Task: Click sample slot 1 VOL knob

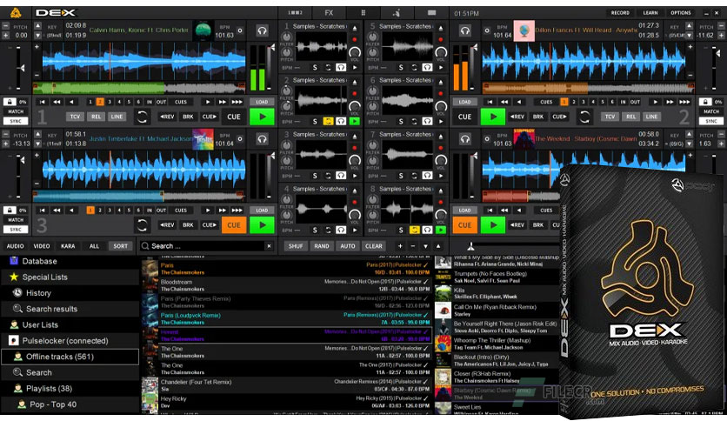Action: (x=355, y=52)
